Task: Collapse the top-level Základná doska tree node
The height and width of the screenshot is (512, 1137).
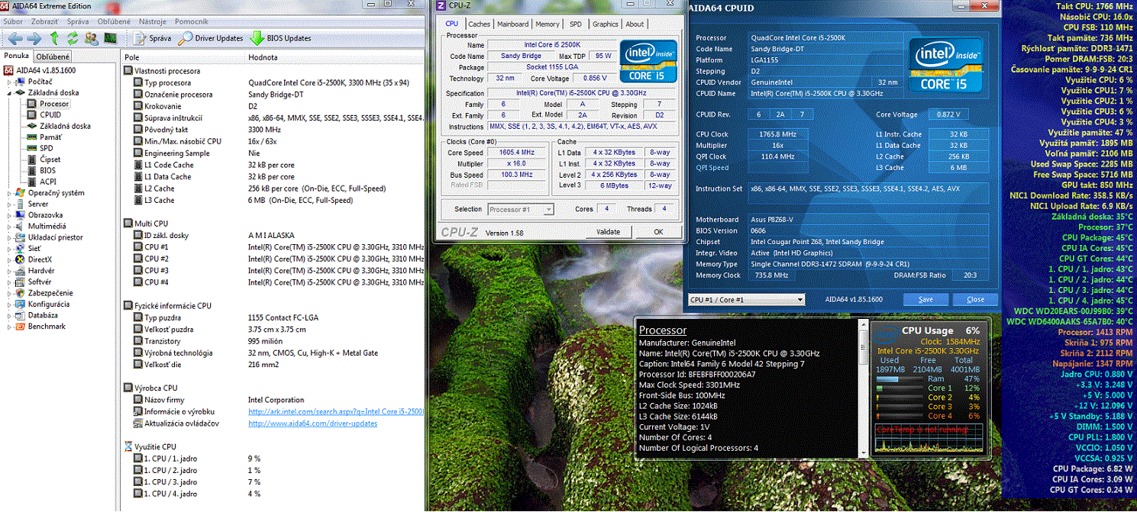Action: 10,93
